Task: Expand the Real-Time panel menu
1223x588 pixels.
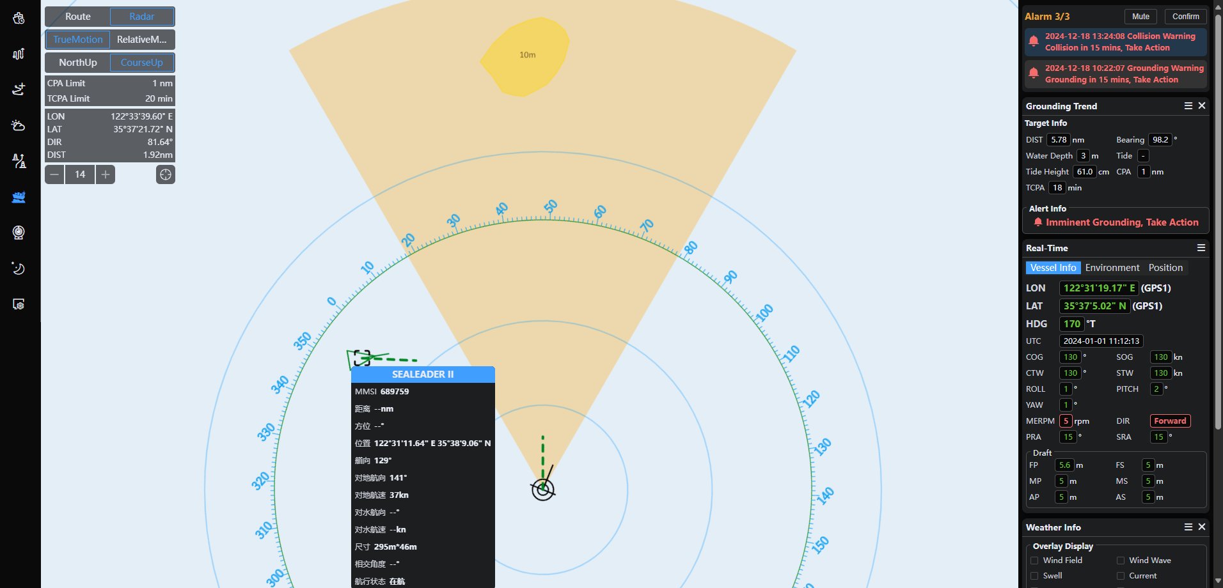Action: pos(1201,248)
